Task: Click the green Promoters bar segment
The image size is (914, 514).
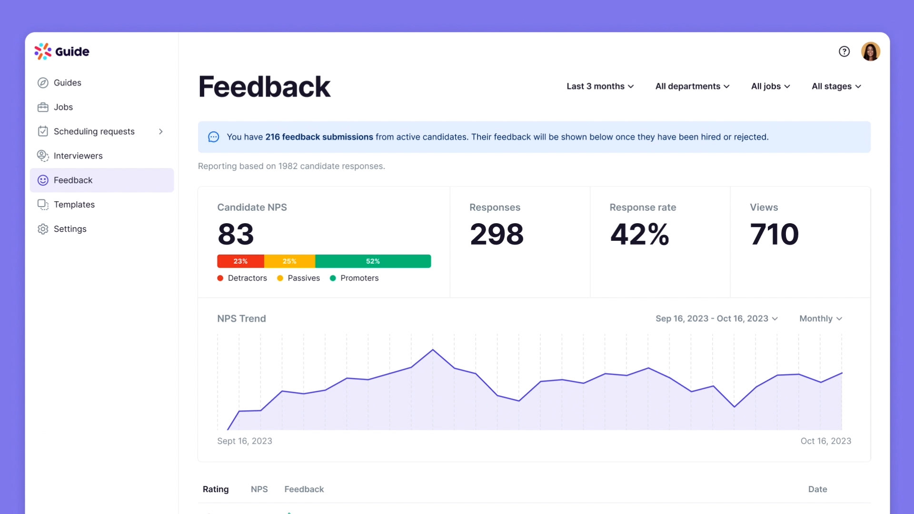Action: [373, 261]
